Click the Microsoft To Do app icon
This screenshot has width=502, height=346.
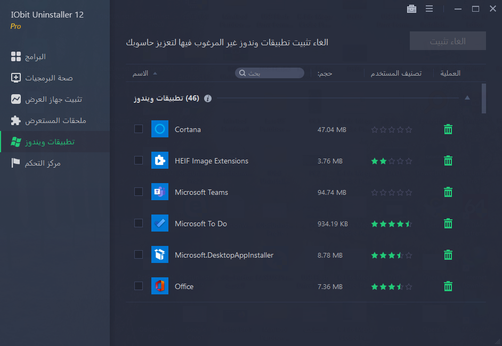pyautogui.click(x=160, y=223)
